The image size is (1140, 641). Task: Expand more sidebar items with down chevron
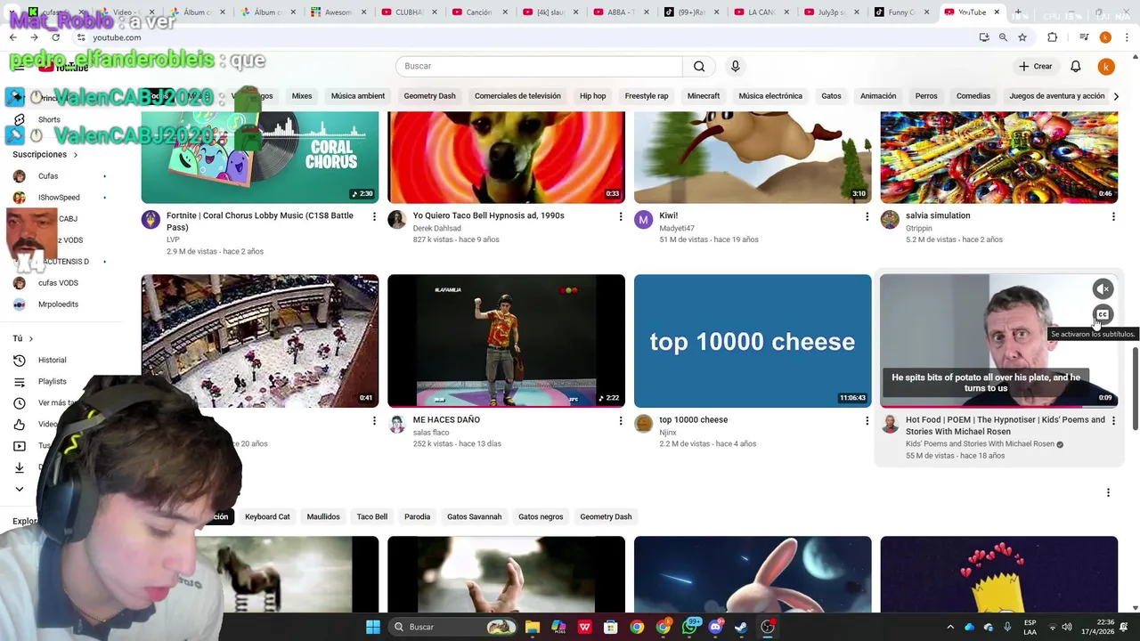19,489
